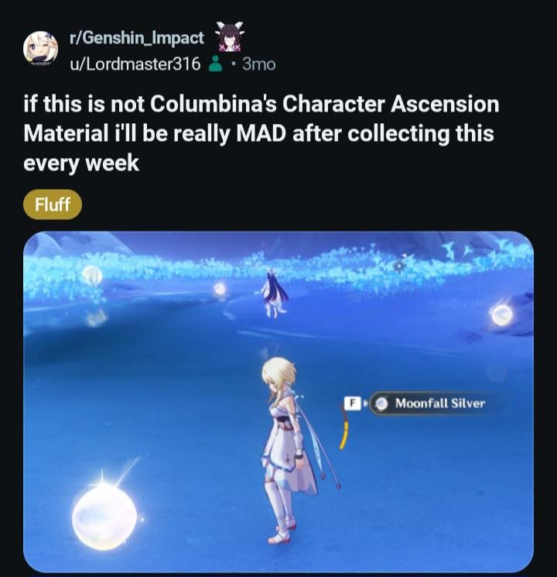Click the 3mo post timestamp
557x577 pixels.
[259, 64]
